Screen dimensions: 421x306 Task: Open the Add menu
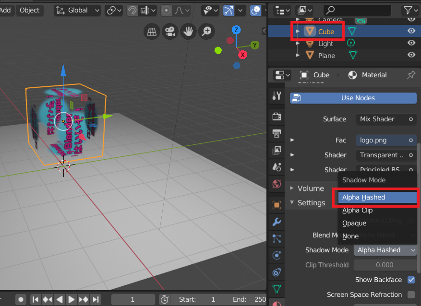coord(5,11)
